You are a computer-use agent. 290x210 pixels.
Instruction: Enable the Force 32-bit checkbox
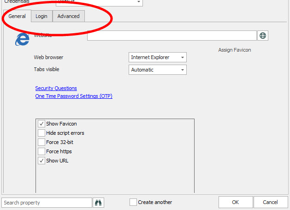[41, 142]
